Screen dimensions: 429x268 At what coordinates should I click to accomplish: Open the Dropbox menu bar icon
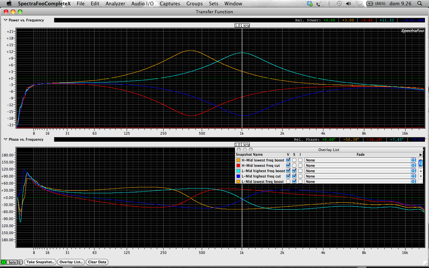tap(310, 4)
